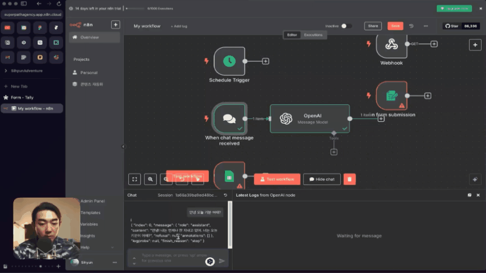Click the round extension icon in chat input
486x273 pixels.
tap(210, 261)
